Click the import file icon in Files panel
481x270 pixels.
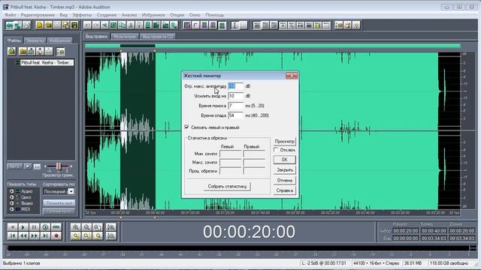click(x=12, y=51)
